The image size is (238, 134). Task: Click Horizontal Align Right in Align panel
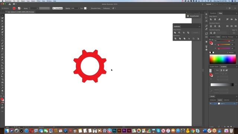219,19
